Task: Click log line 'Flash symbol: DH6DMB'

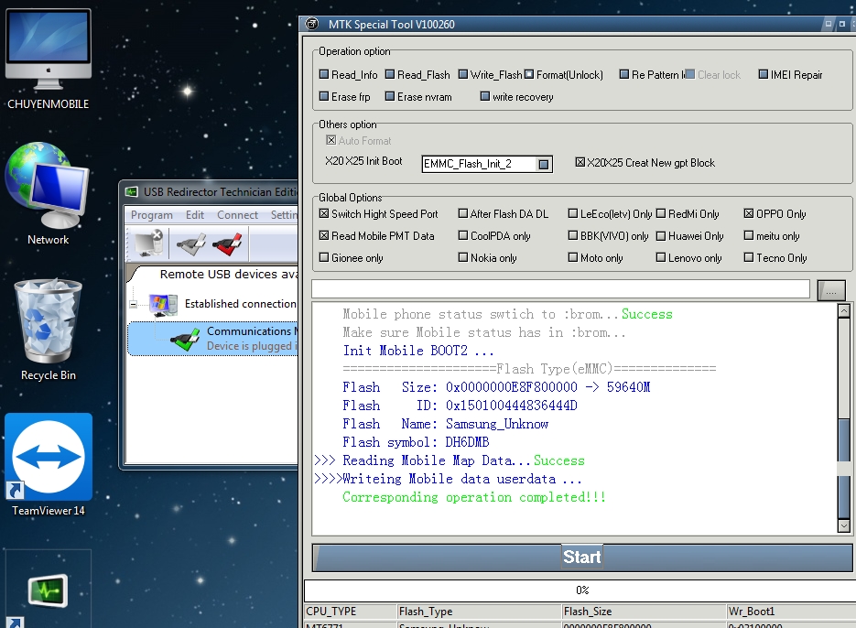Action: (416, 442)
